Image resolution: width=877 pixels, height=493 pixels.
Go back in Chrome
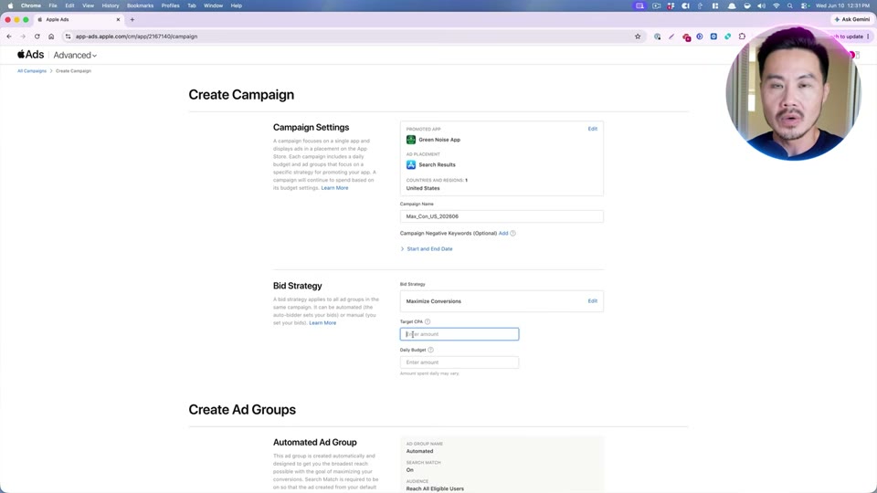[x=9, y=37]
